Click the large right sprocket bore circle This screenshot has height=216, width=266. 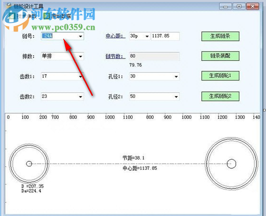coord(231,164)
